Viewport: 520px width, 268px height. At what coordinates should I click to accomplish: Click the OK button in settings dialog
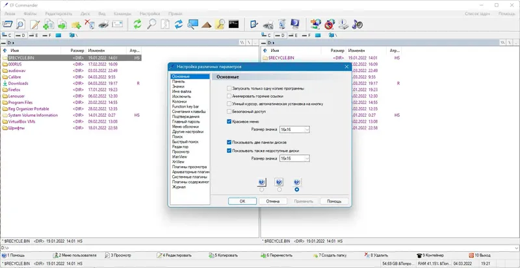pyautogui.click(x=242, y=201)
